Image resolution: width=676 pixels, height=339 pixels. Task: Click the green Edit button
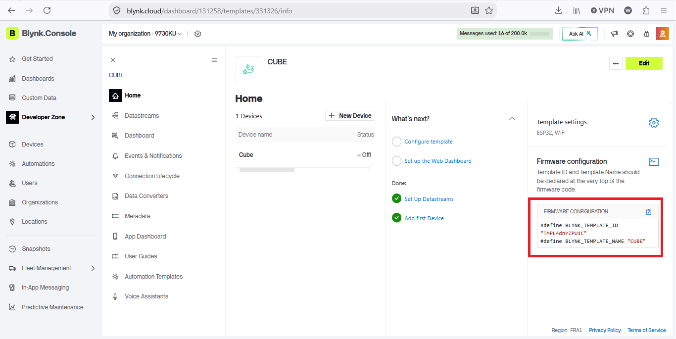pos(644,63)
